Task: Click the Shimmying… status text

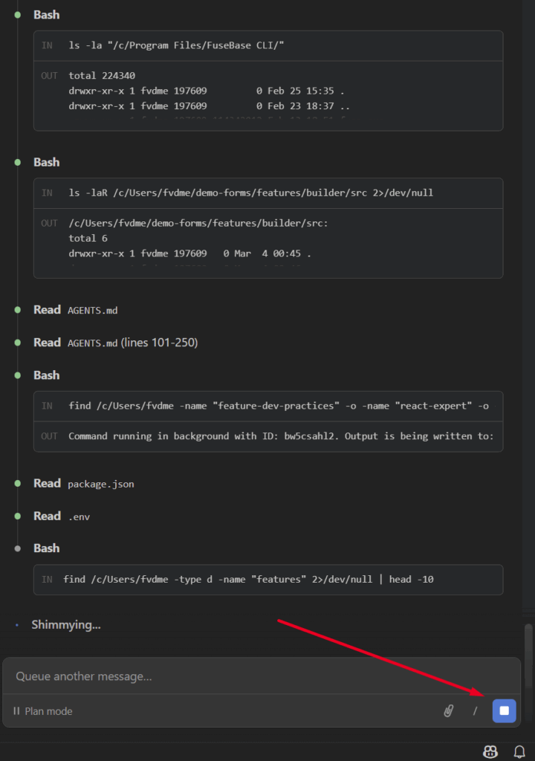Action: coord(65,625)
